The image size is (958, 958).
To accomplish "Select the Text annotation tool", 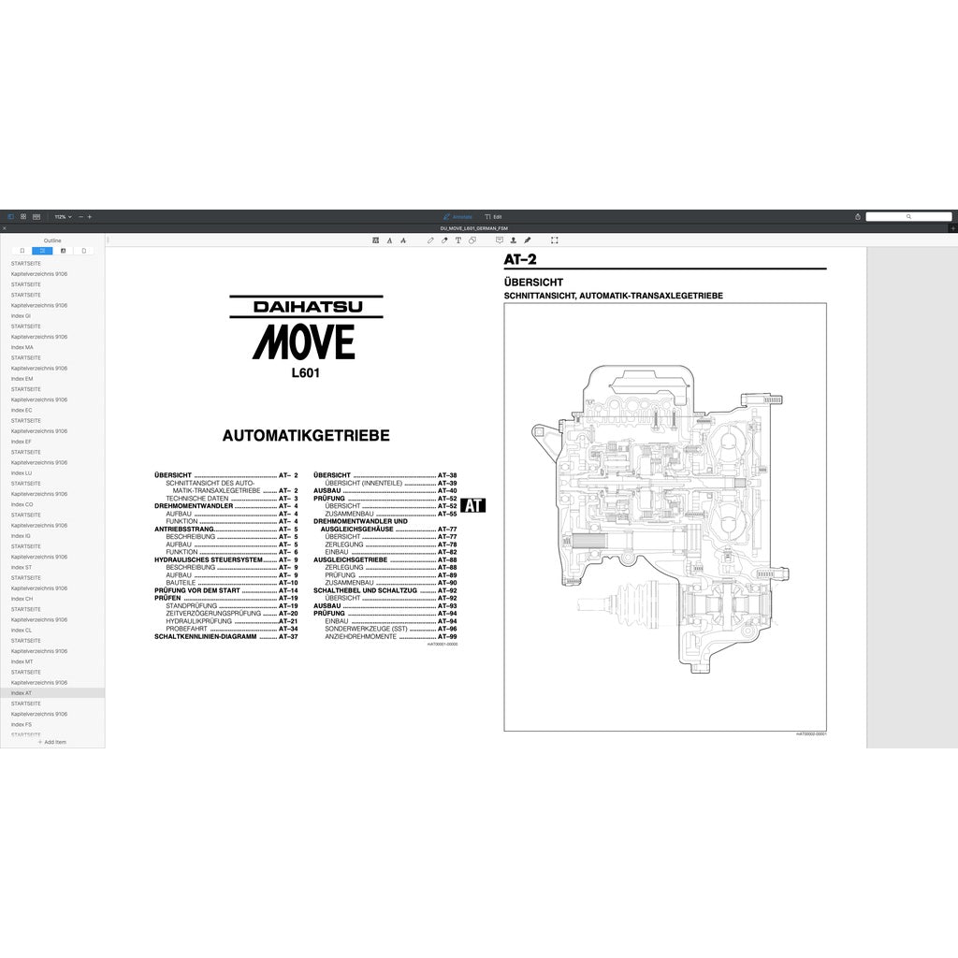I will tap(458, 240).
